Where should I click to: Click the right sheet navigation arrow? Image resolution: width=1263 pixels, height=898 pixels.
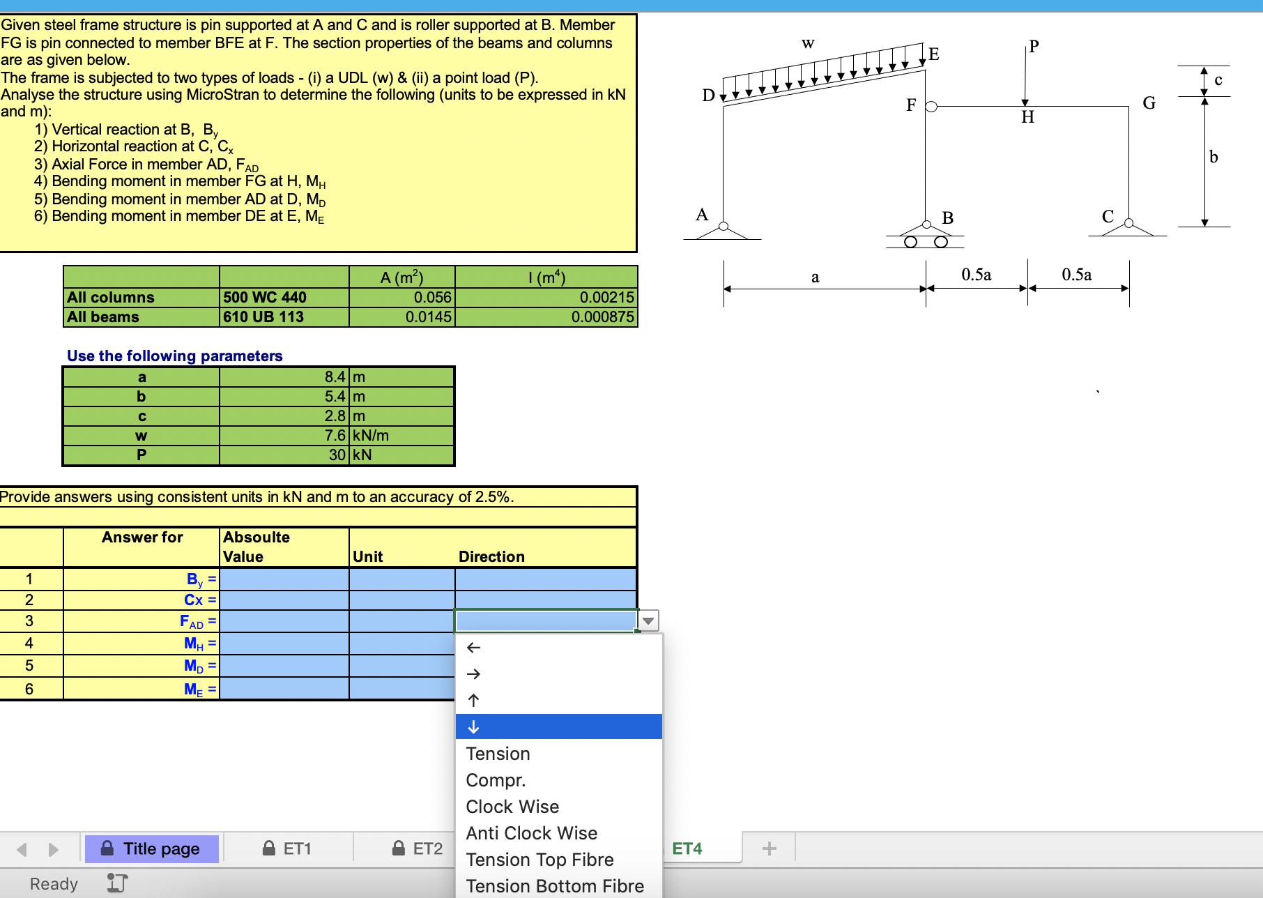[x=53, y=848]
